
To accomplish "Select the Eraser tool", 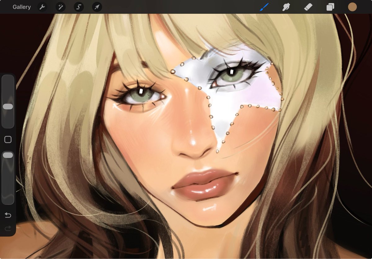I will [x=308, y=7].
